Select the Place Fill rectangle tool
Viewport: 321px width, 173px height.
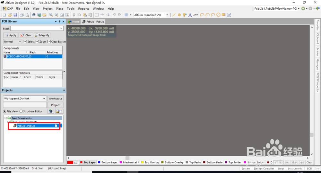click(x=223, y=15)
